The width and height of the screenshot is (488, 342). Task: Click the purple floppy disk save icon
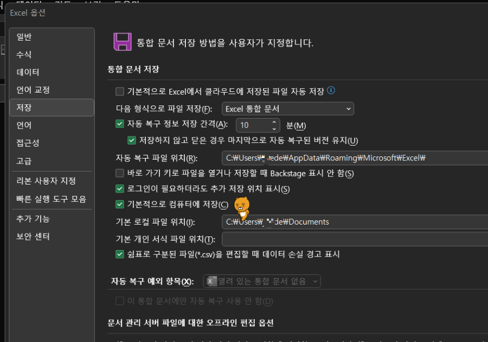pyautogui.click(x=123, y=42)
